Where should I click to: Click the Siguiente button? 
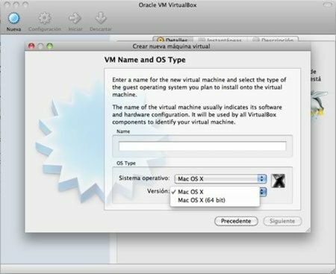pyautogui.click(x=282, y=221)
